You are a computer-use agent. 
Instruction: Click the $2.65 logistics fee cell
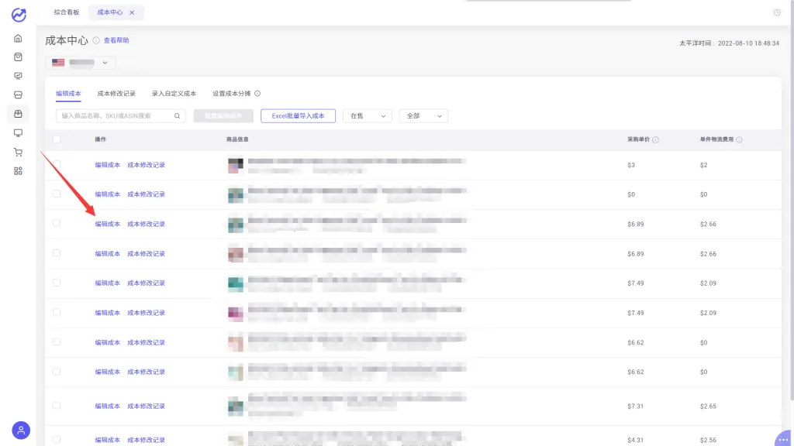pyautogui.click(x=708, y=406)
